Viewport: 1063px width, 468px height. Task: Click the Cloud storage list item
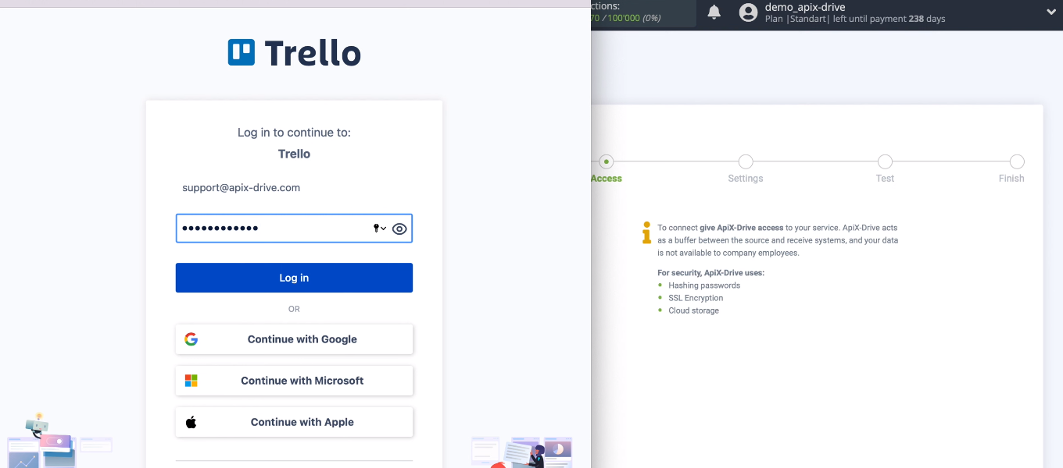pos(693,310)
